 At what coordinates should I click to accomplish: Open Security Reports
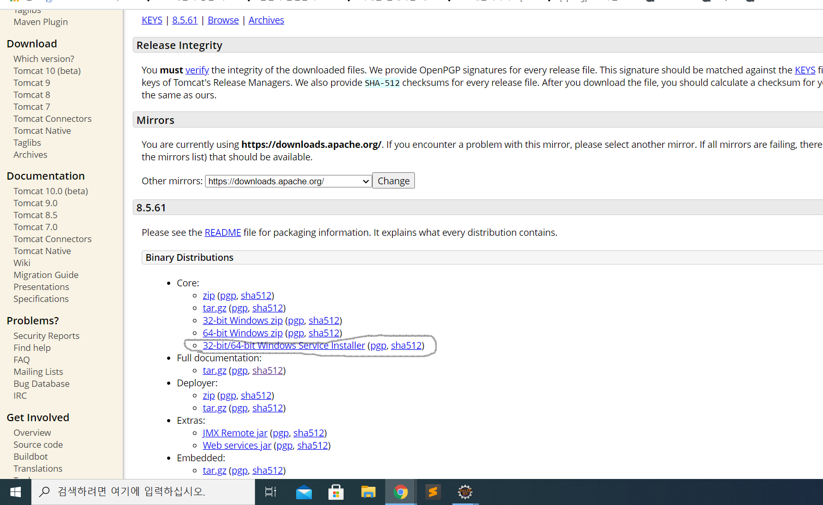coord(46,336)
